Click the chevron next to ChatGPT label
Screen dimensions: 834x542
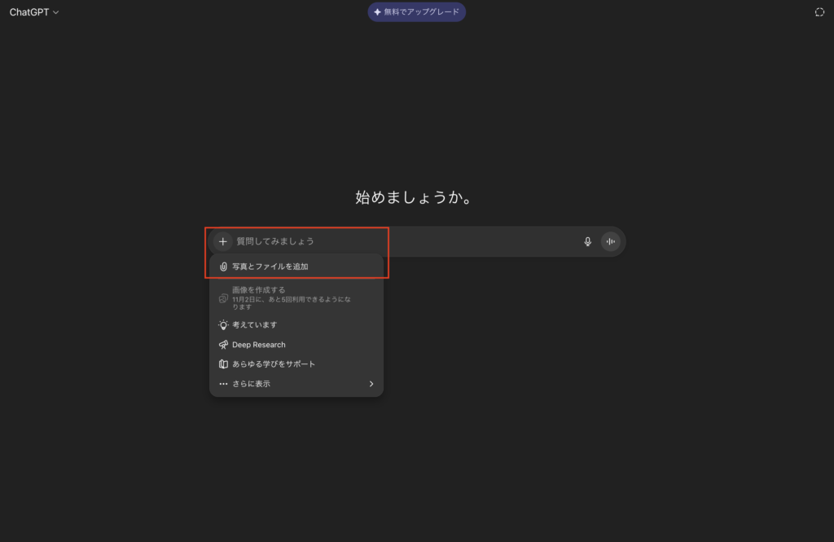(55, 12)
